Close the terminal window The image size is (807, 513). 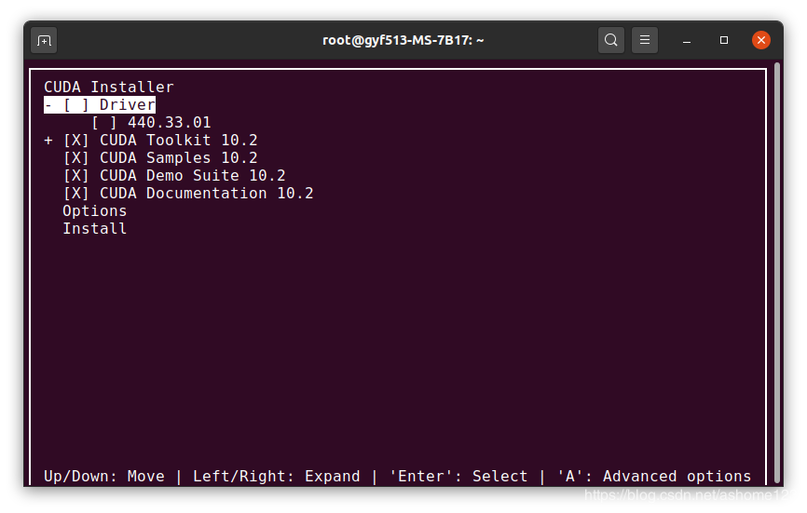(x=761, y=40)
